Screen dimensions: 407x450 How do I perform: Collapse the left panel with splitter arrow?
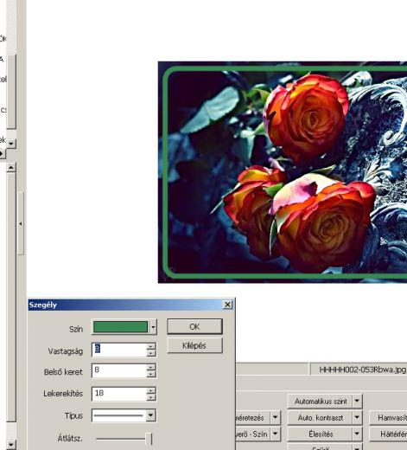21,223
